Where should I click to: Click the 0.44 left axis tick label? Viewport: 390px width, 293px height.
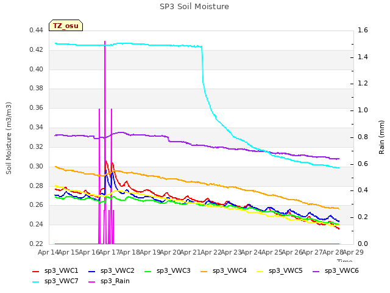[37, 31]
